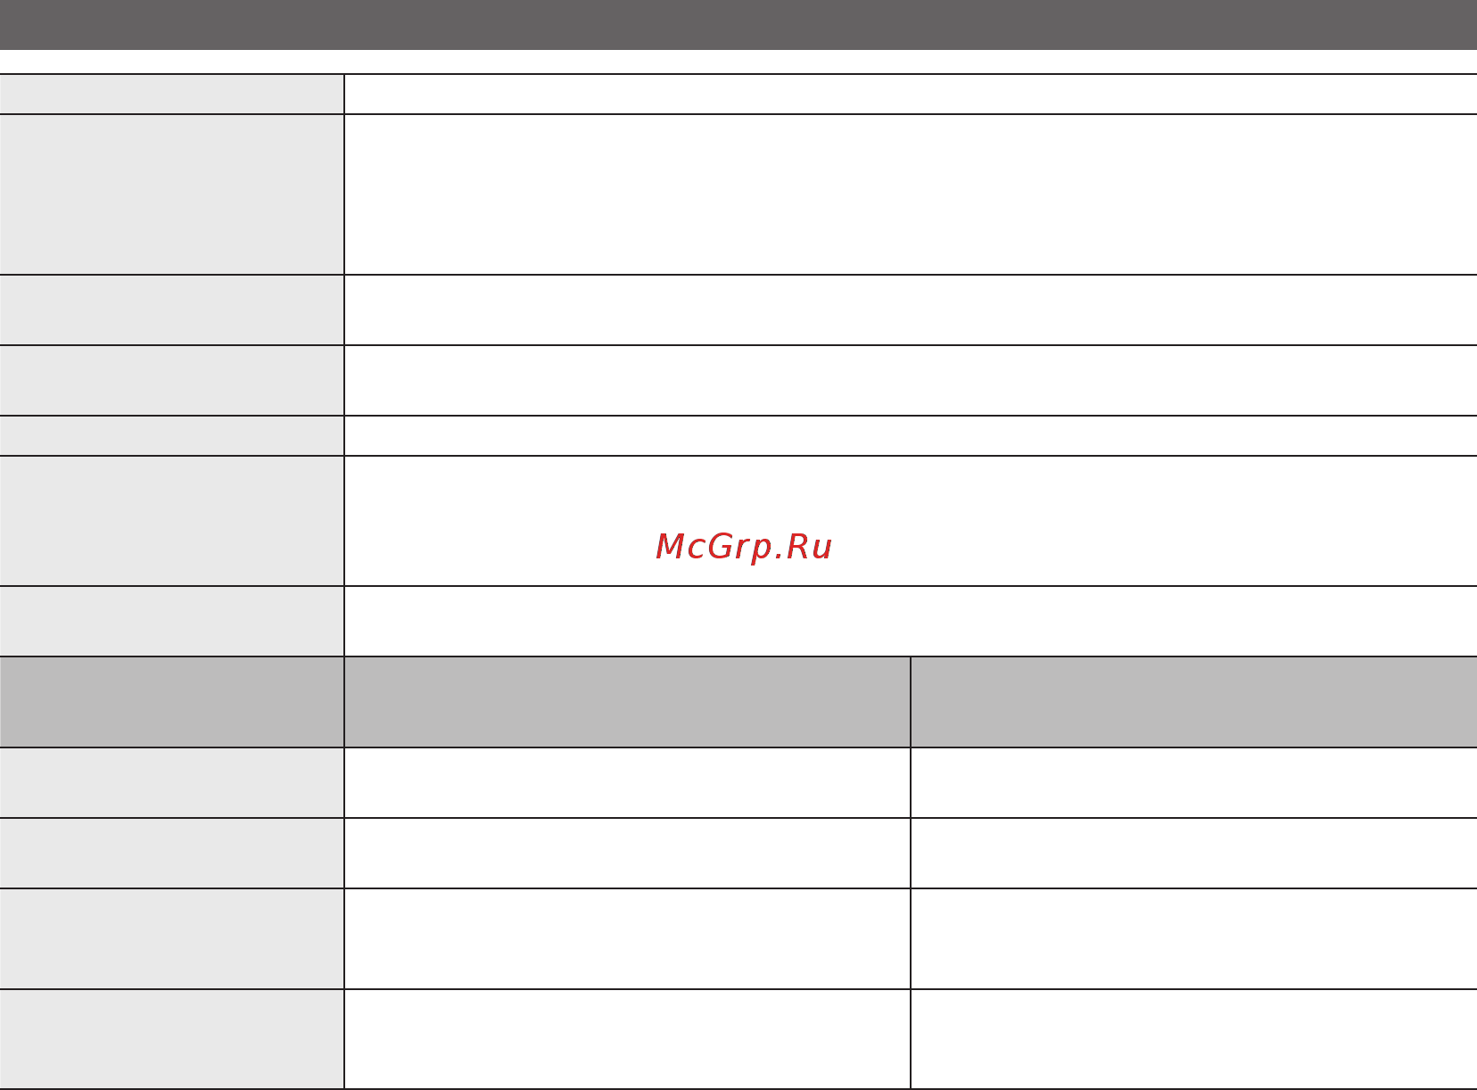Screen dimensions: 1477x1090
Task: Select the light-gray label cell in the last row
Action: pyautogui.click(x=171, y=1039)
